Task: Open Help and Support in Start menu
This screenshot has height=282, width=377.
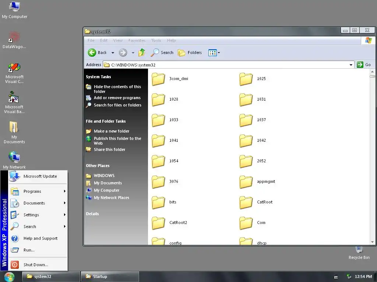Action: click(38, 238)
